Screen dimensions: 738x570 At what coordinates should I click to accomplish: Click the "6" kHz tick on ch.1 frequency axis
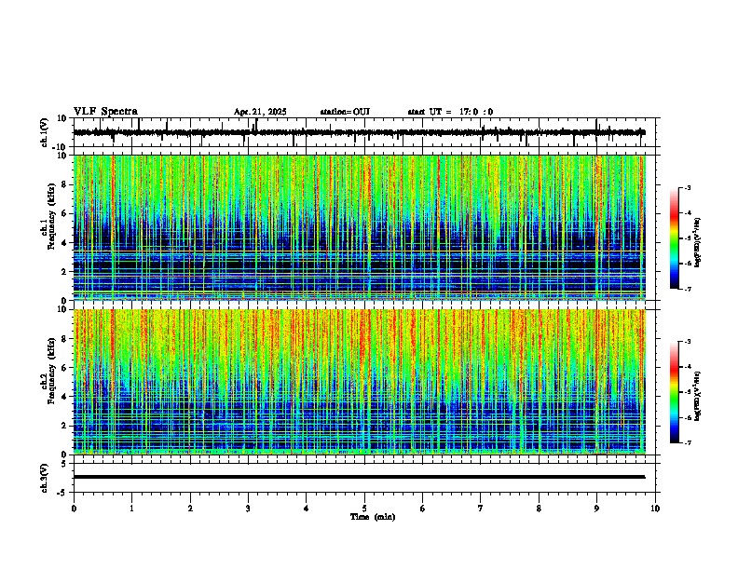pos(64,213)
